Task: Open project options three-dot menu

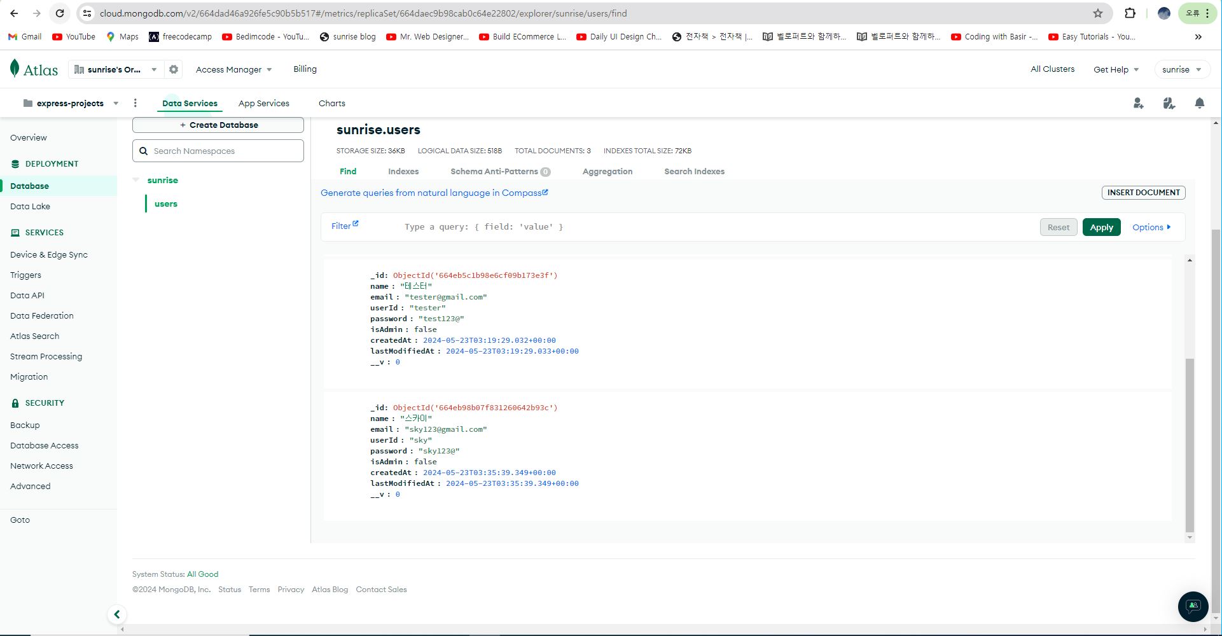Action: tap(135, 103)
